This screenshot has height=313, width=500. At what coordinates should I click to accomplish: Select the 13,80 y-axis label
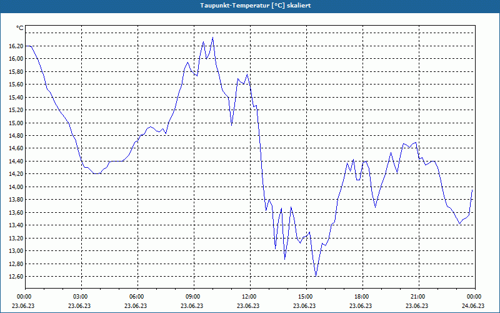coord(16,200)
